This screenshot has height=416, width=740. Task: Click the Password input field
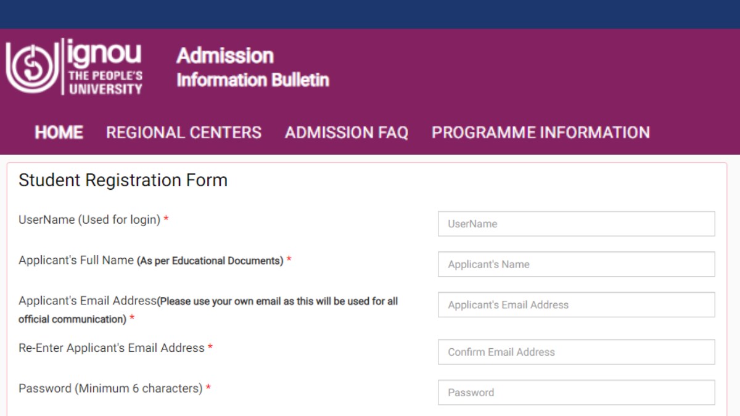575,393
